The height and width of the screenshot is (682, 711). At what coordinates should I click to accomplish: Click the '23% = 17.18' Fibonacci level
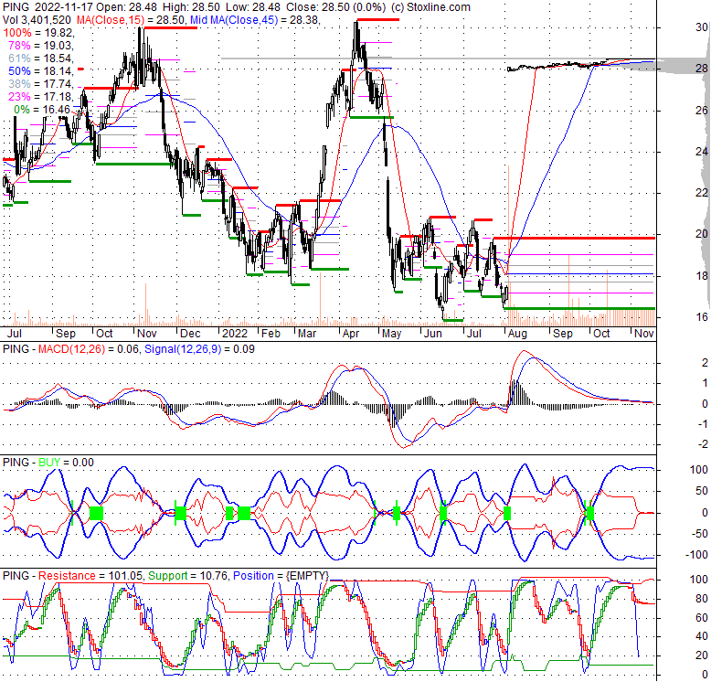point(40,97)
